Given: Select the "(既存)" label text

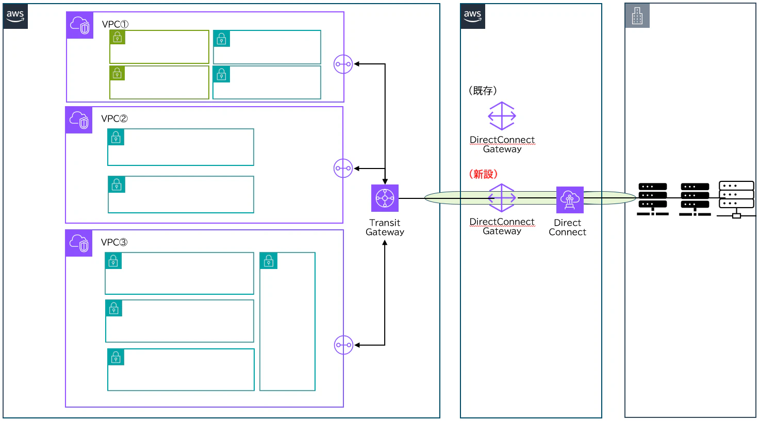Looking at the screenshot, I should point(483,91).
